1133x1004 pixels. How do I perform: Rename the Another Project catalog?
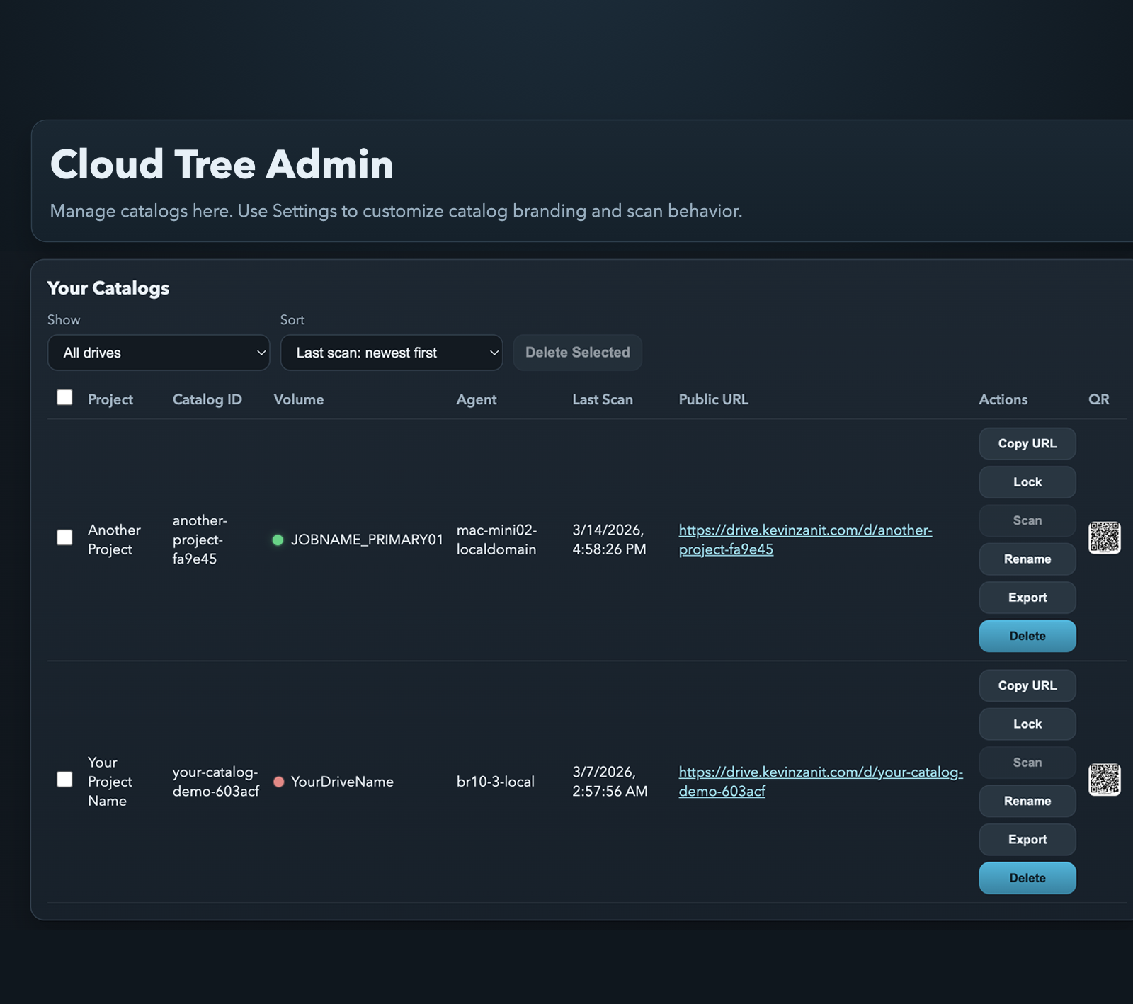[x=1027, y=559]
